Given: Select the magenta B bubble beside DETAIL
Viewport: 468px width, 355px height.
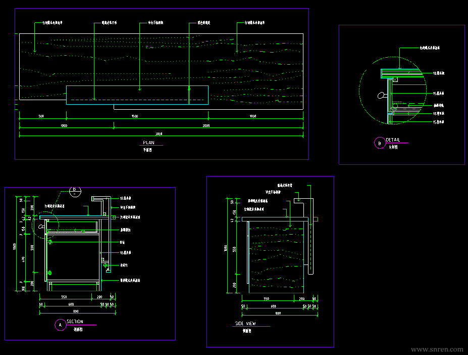Looking at the screenshot, I should [380, 143].
